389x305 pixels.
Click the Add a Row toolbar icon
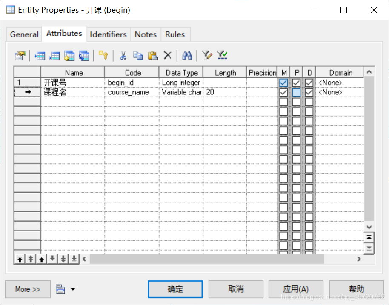[54, 55]
